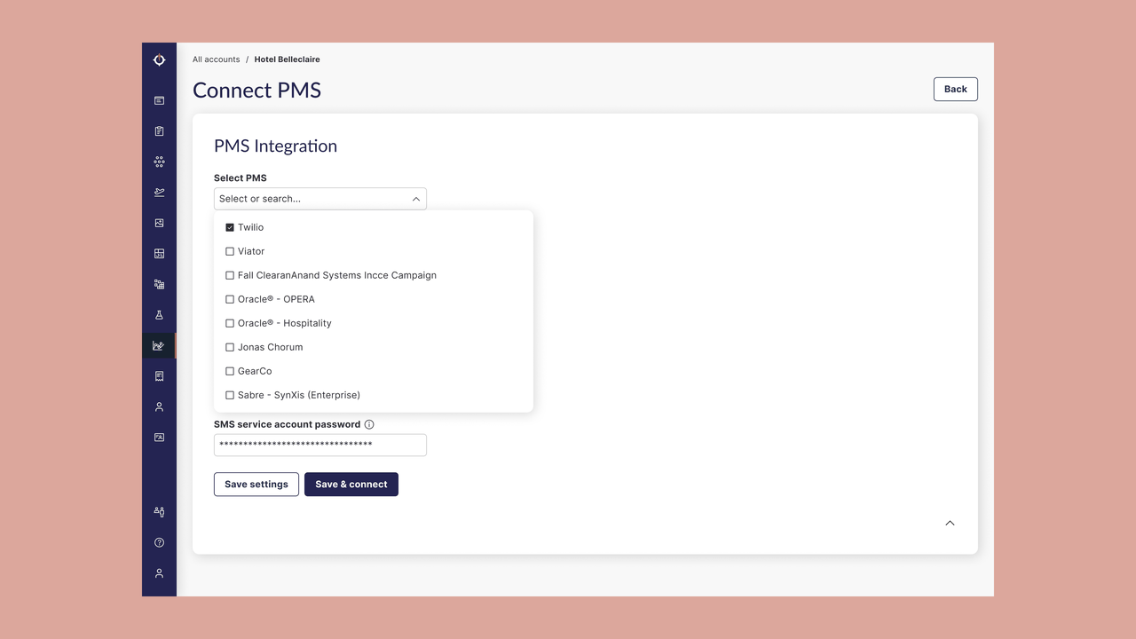Open the user profile icon at sidebar bottom
Viewport: 1136px width, 639px height.
(x=159, y=573)
